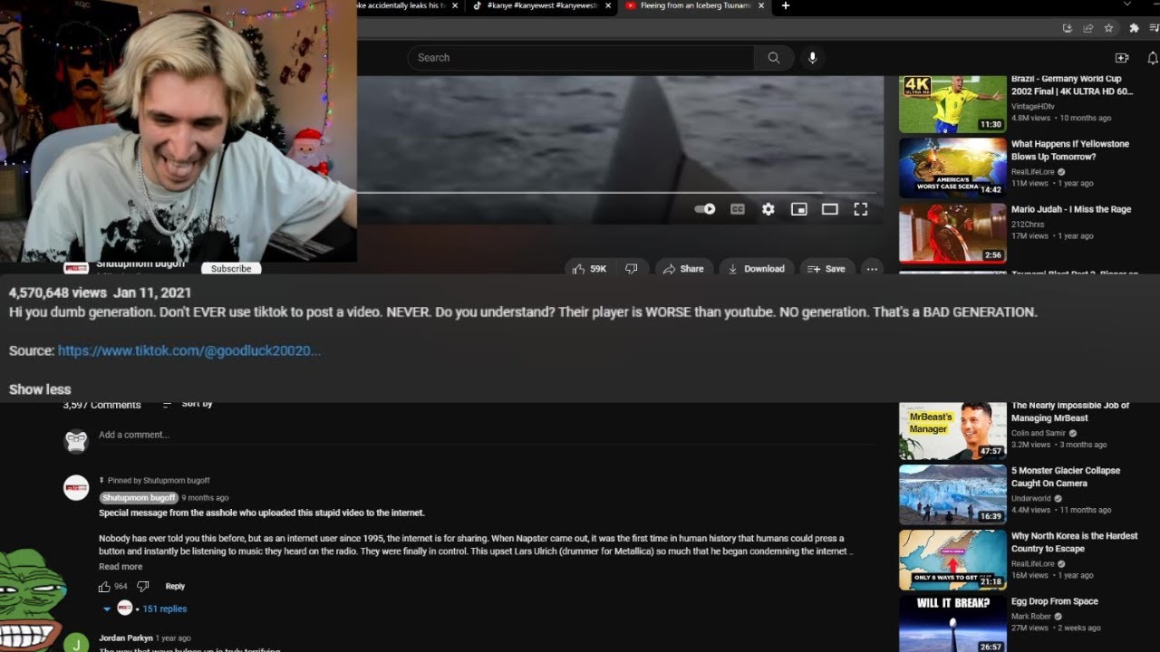This screenshot has height=652, width=1160.
Task: Open Mark Rober channel name
Action: coord(1031,616)
